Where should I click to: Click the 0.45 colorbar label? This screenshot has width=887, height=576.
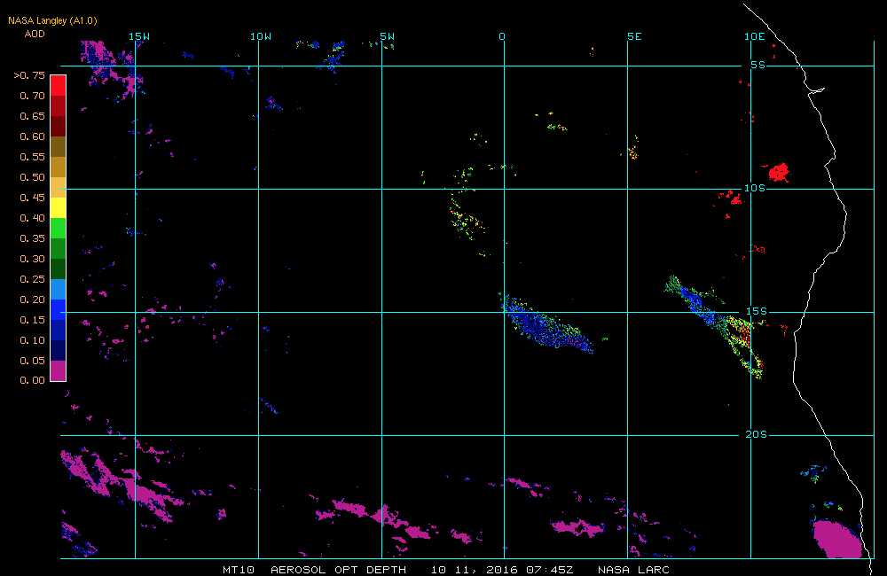(32, 198)
